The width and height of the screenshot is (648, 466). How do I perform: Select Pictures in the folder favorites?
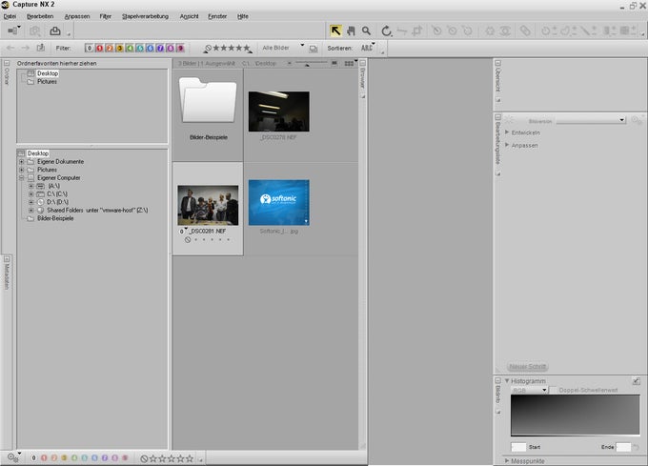[47, 81]
